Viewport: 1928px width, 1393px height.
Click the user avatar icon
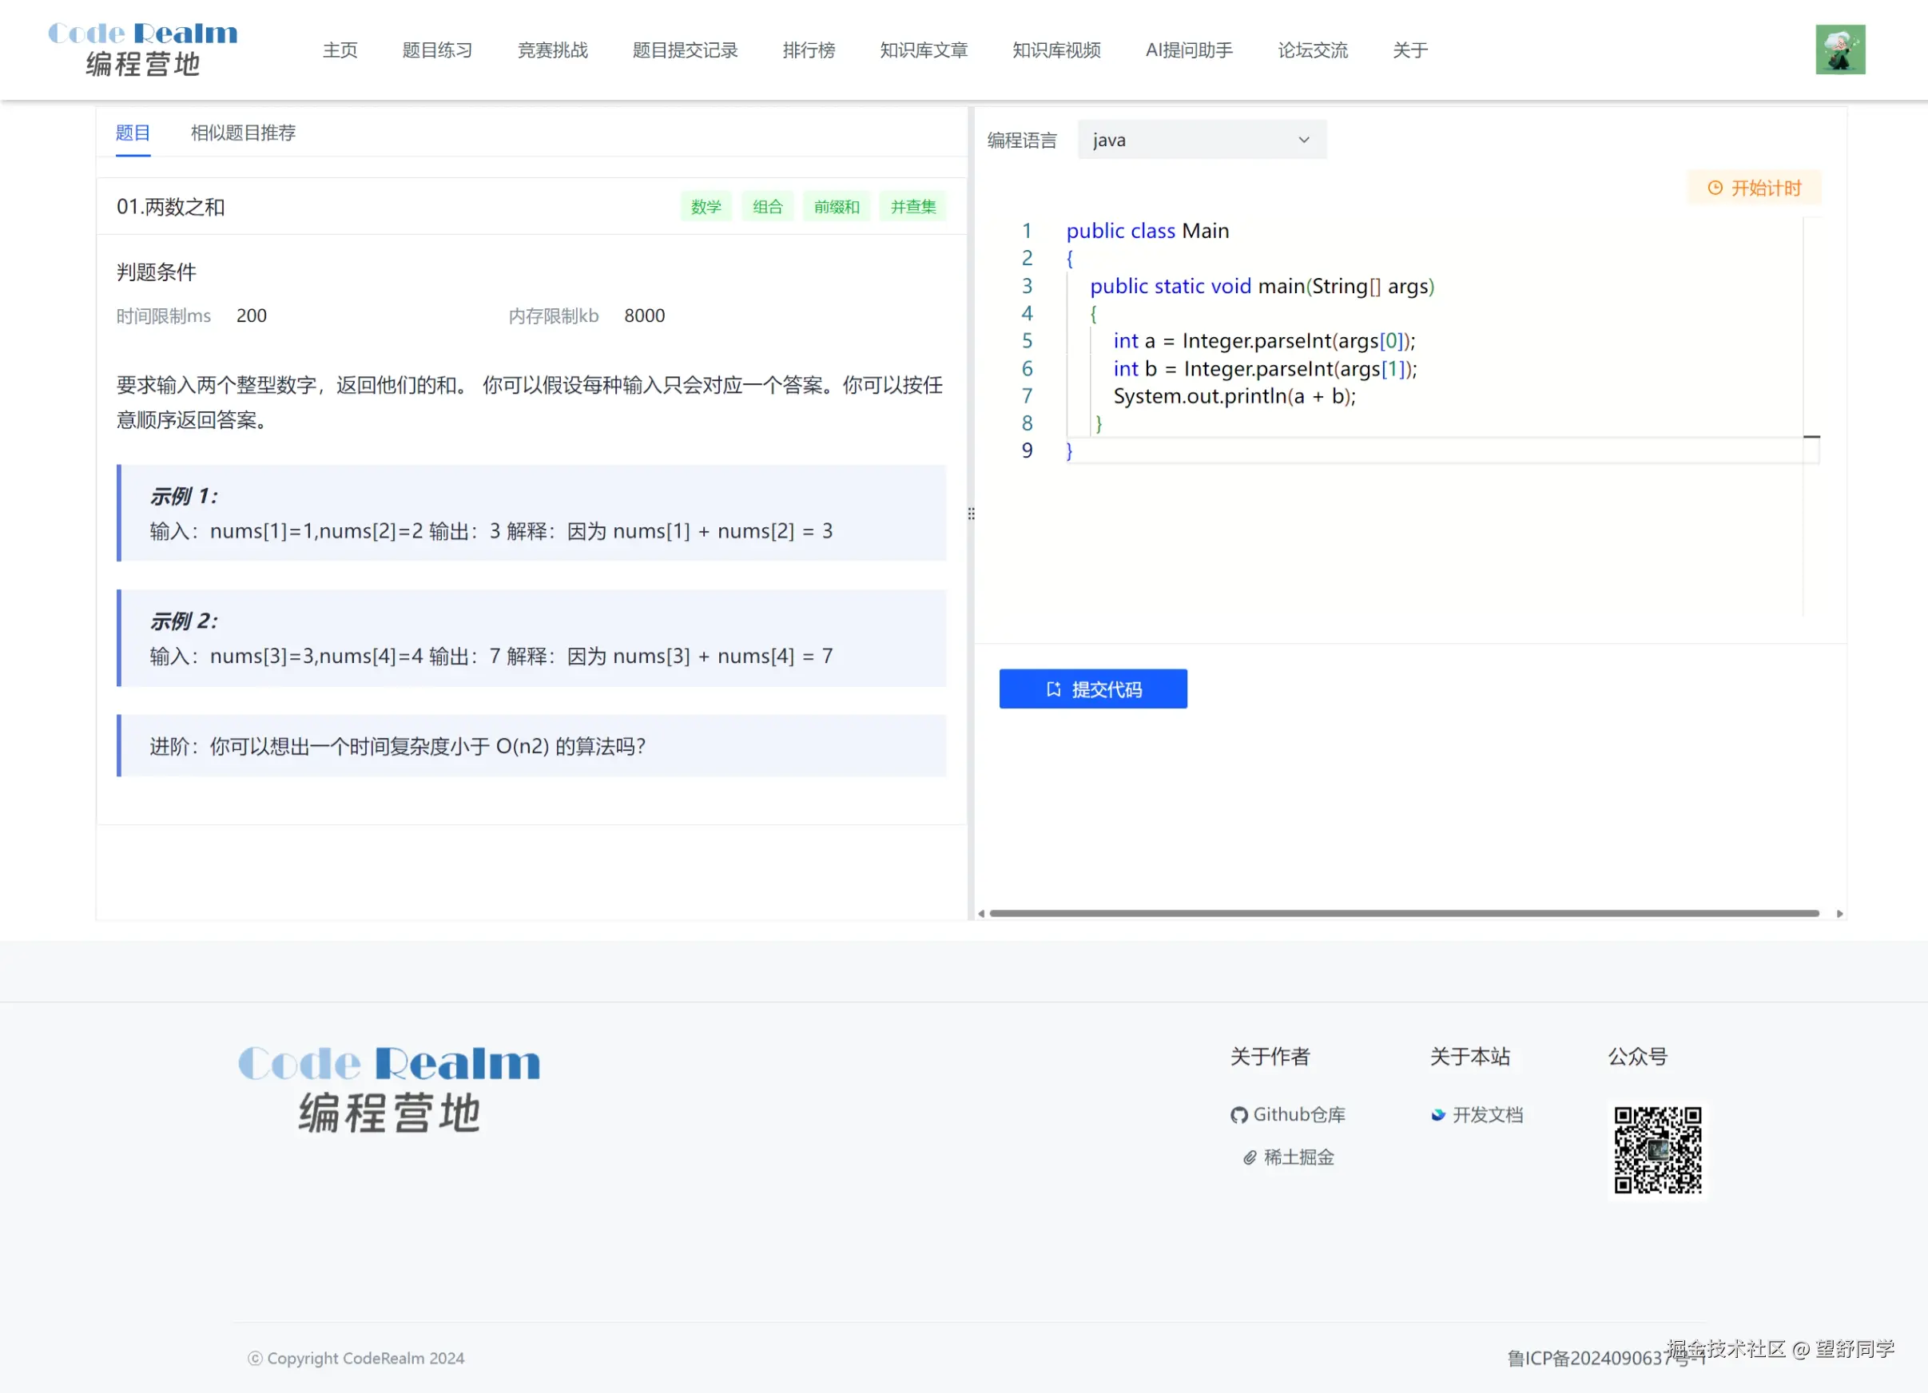pos(1839,50)
